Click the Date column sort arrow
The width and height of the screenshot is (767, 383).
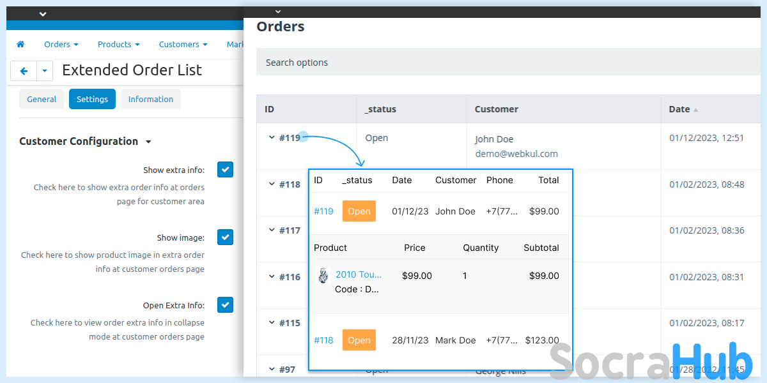tap(695, 110)
